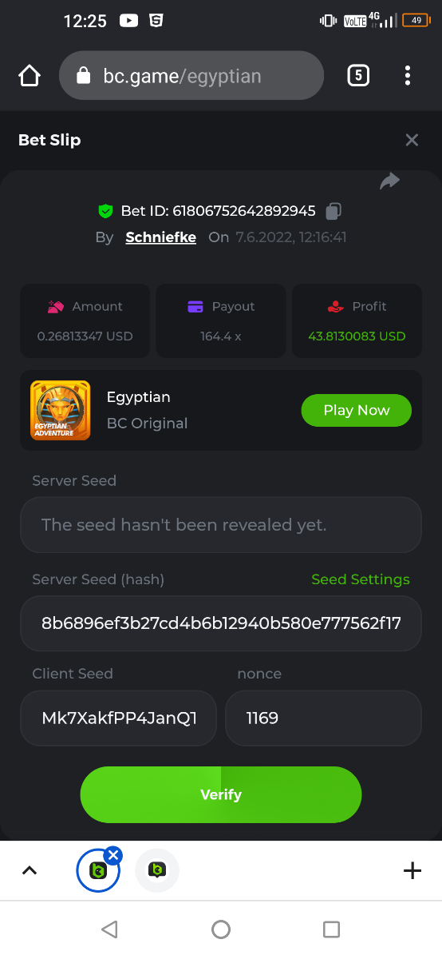The height and width of the screenshot is (959, 442).
Task: Copy the Bet ID to clipboard
Action: pos(334,211)
